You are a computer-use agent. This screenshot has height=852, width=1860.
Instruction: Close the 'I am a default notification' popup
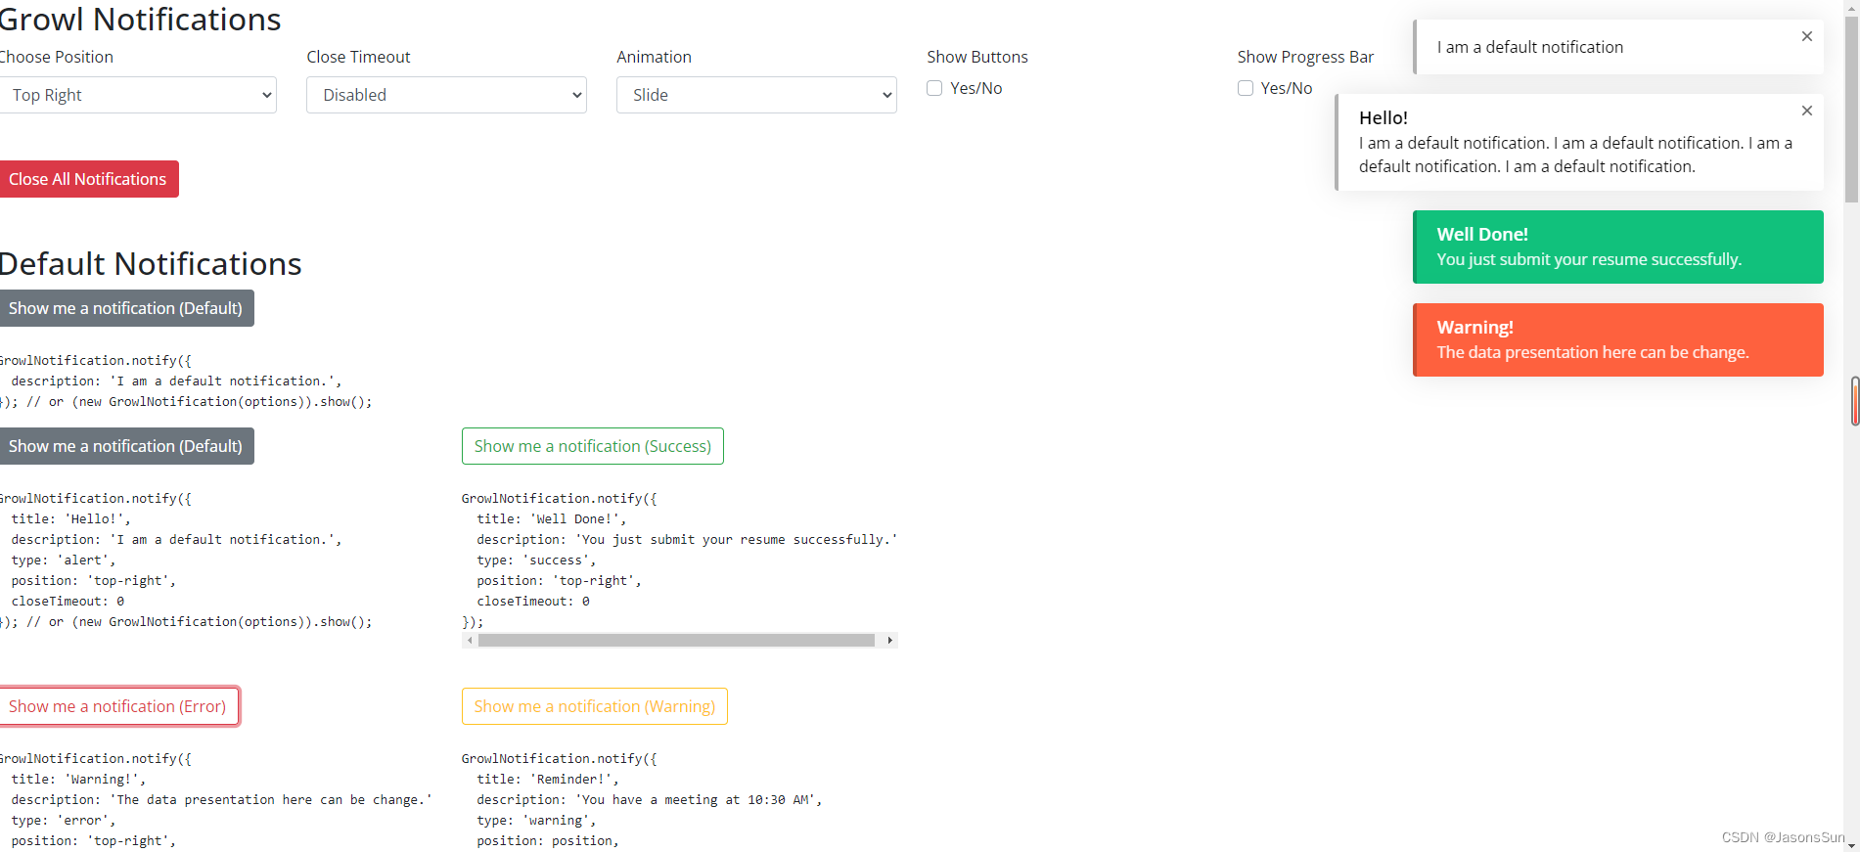1807,36
